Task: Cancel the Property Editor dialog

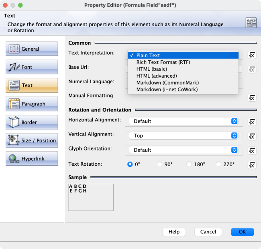Action: 208,232
